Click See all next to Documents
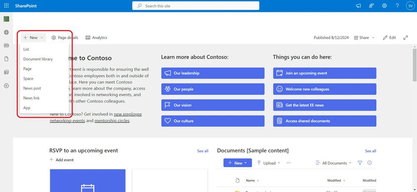 370,151
